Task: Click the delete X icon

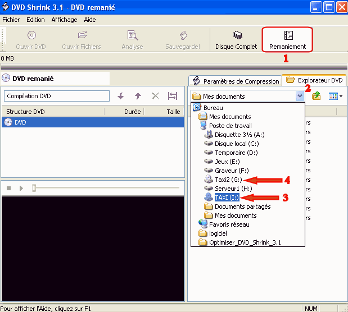Action: [155, 96]
